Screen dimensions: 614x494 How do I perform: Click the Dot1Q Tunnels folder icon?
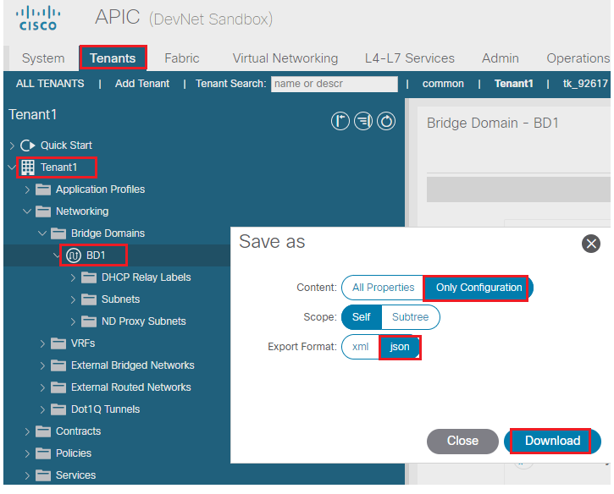[58, 409]
